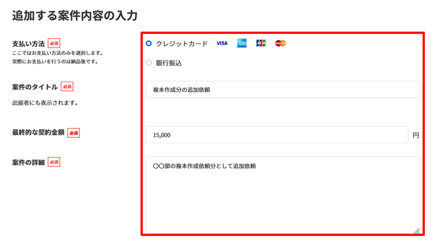Click the 必須 badge beside 最終的な契約金額
The height and width of the screenshot is (241, 433).
[74, 133]
